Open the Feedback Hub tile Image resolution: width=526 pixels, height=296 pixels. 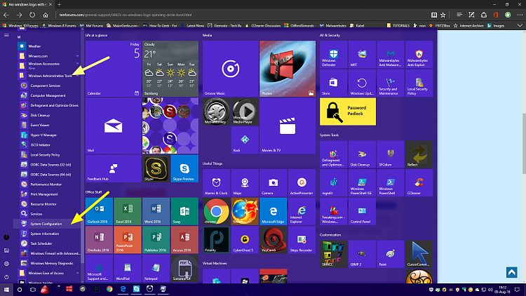pos(113,169)
